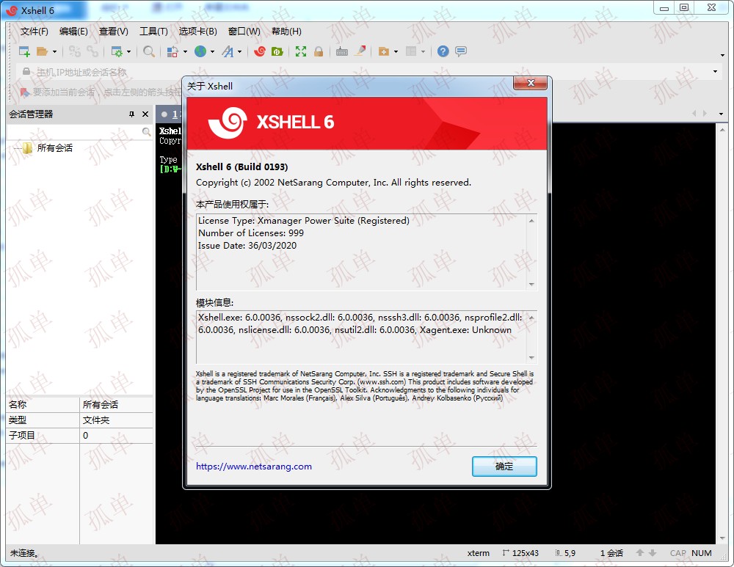Click module info scroll down arrow

531,358
